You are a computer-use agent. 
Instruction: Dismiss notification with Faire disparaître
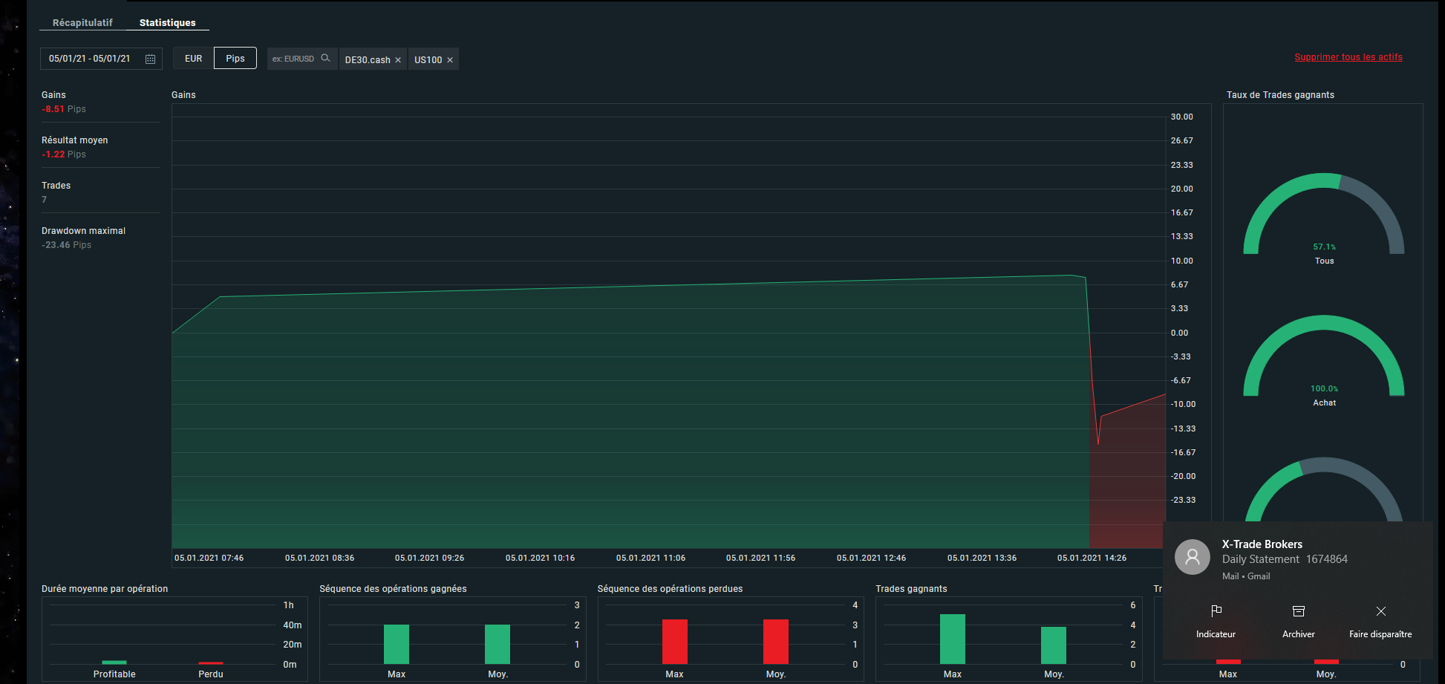tap(1380, 611)
